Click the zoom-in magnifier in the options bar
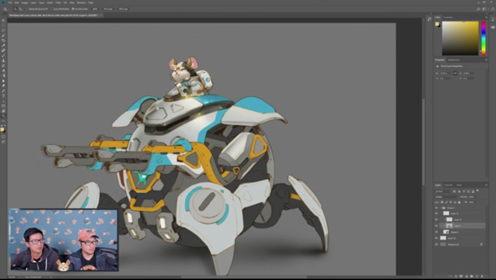 click(x=16, y=9)
